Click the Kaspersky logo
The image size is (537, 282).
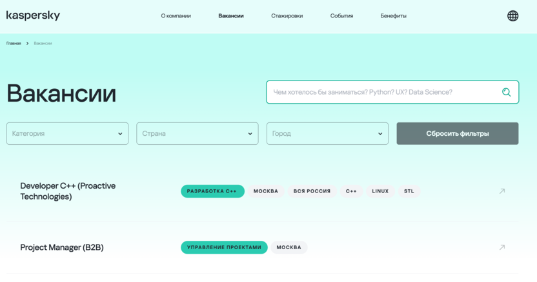(x=33, y=15)
